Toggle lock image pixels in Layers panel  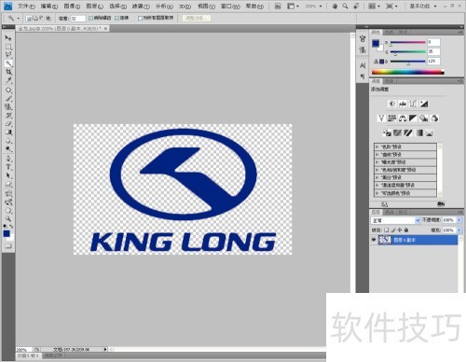click(393, 230)
